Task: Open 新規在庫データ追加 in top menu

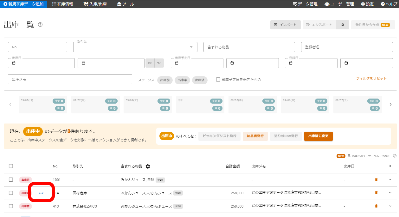Action: tap(23, 4)
